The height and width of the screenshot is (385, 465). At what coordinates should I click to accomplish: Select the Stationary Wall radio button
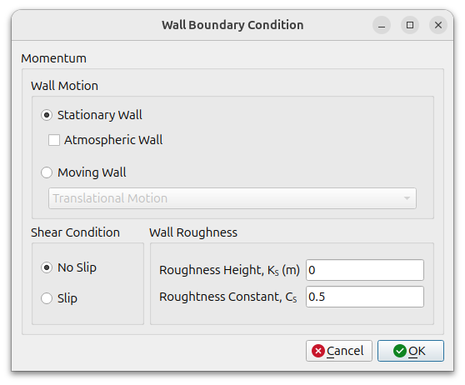point(47,115)
